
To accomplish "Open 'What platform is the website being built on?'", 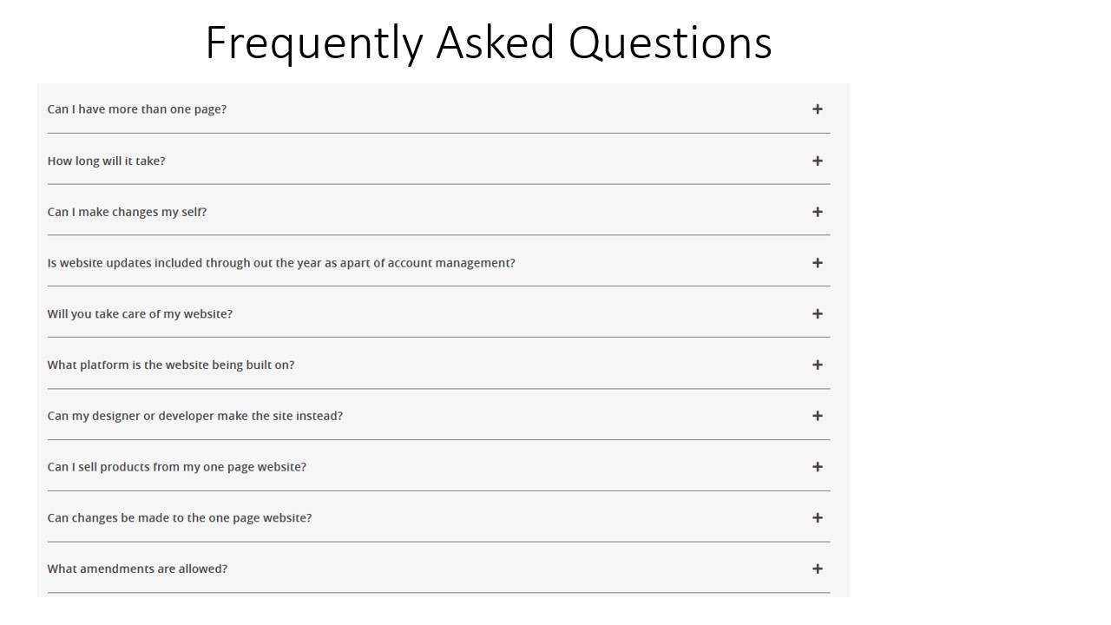I will tap(438, 365).
